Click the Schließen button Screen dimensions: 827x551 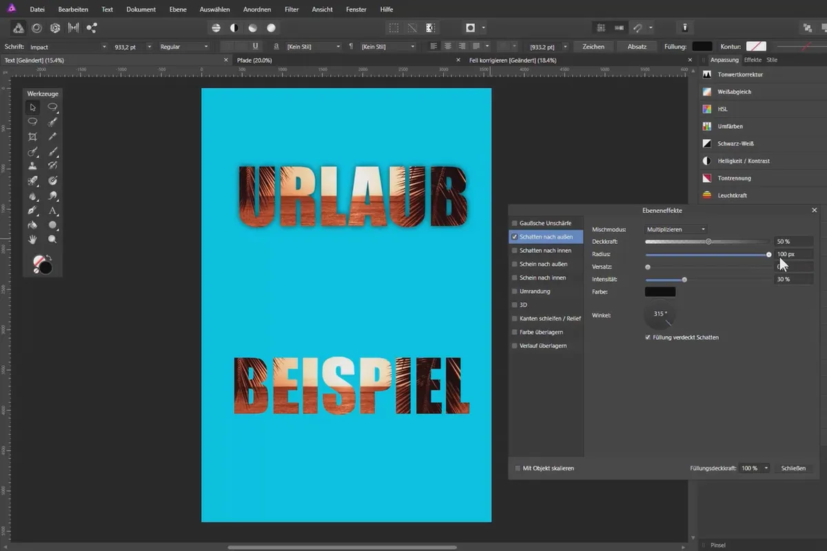[793, 468]
